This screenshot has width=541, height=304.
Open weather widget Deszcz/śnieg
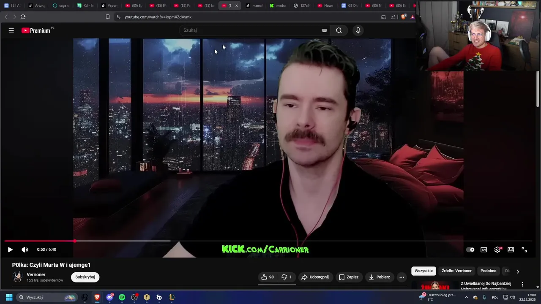437,297
